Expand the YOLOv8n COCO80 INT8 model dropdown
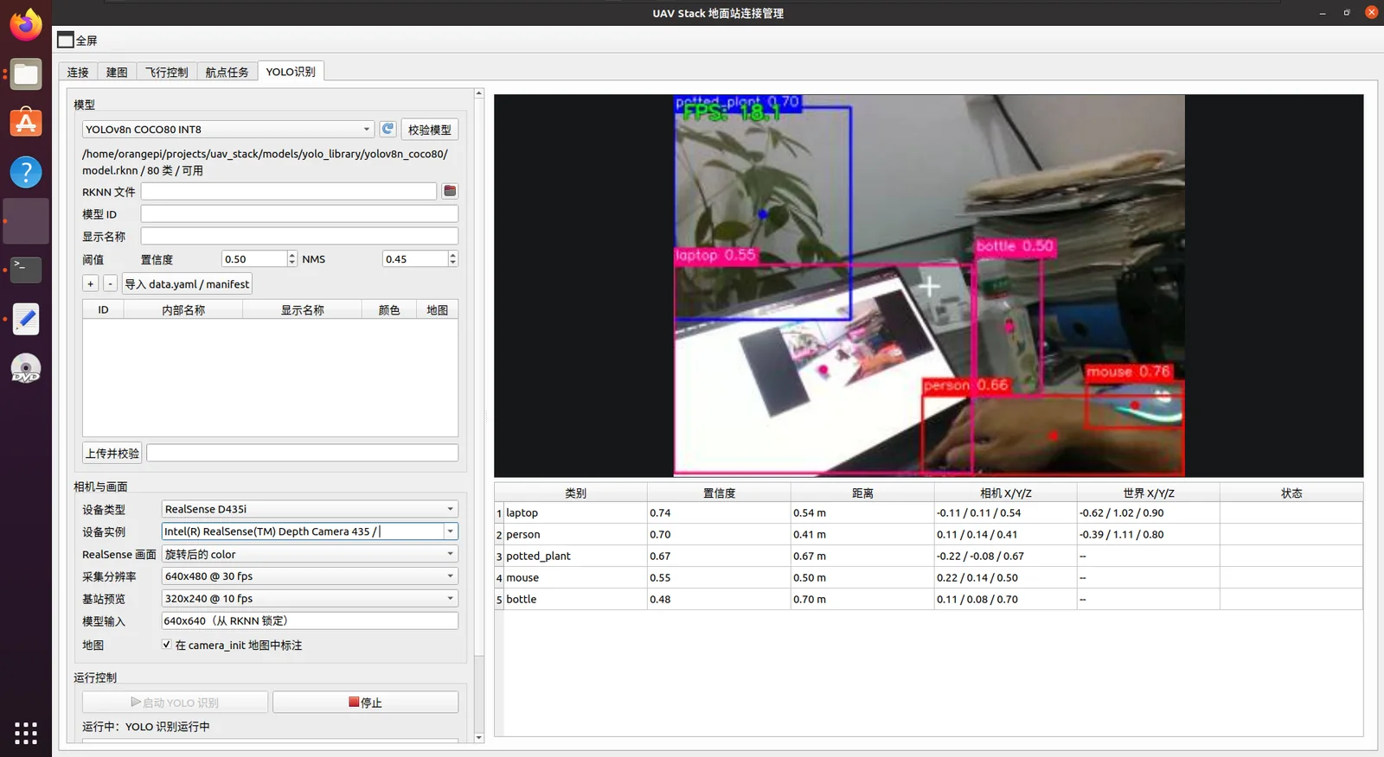This screenshot has width=1384, height=757. pos(228,129)
